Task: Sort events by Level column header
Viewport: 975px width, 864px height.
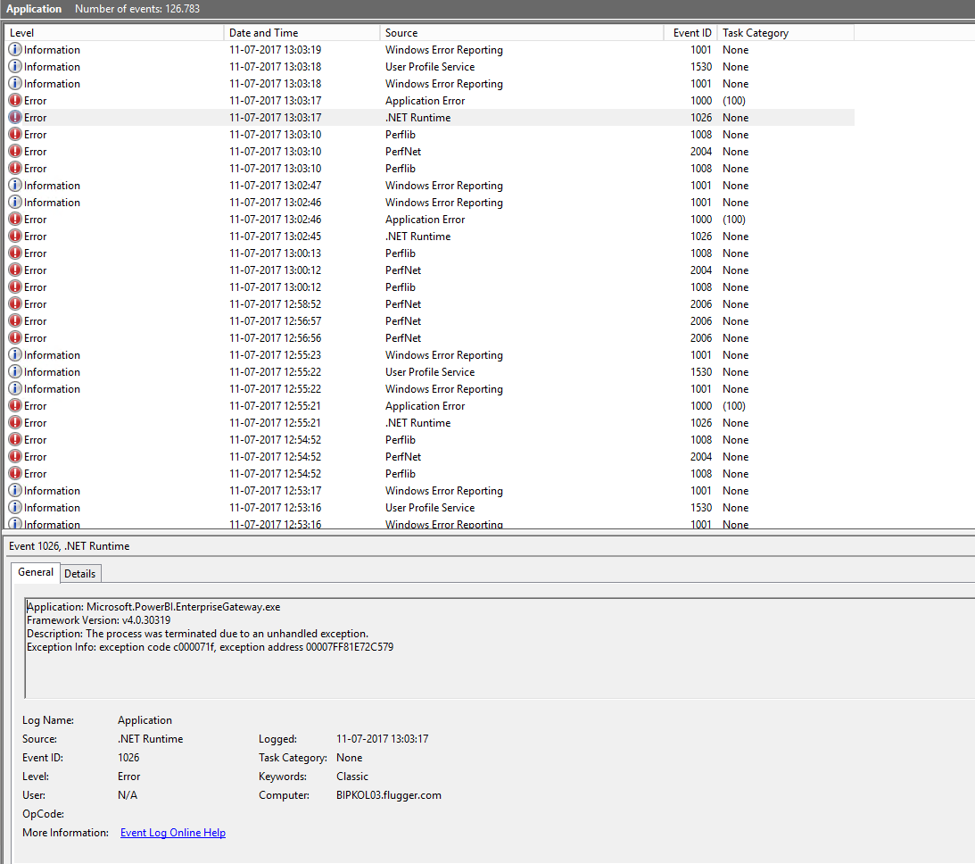Action: 114,33
